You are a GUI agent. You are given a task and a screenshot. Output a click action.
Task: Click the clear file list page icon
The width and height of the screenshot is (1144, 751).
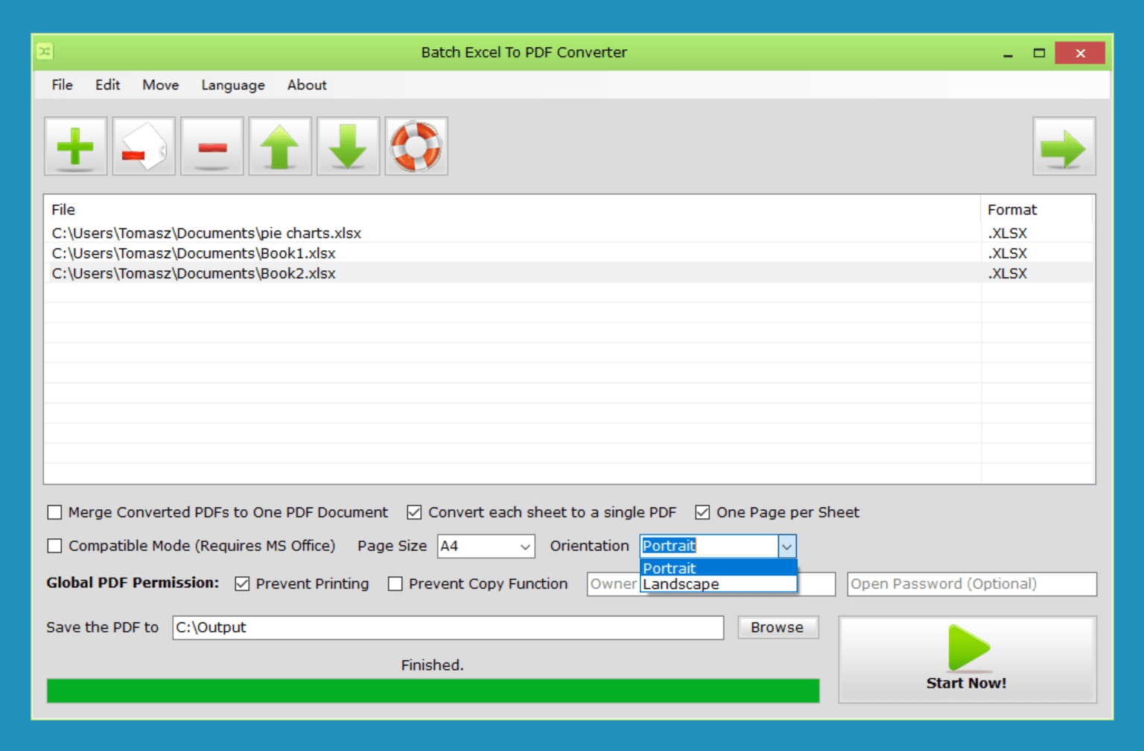point(144,146)
